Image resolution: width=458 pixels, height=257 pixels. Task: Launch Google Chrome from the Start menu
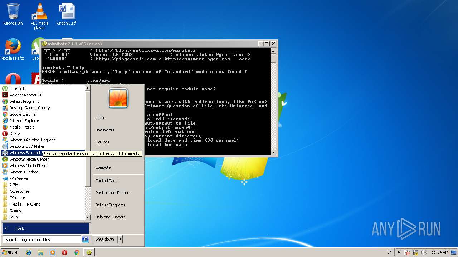pyautogui.click(x=43, y=114)
